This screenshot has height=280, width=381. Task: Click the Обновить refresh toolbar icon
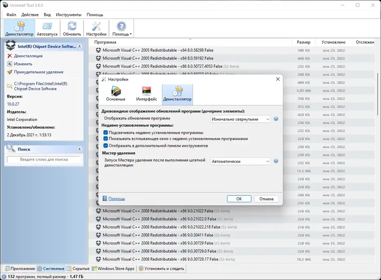72,29
